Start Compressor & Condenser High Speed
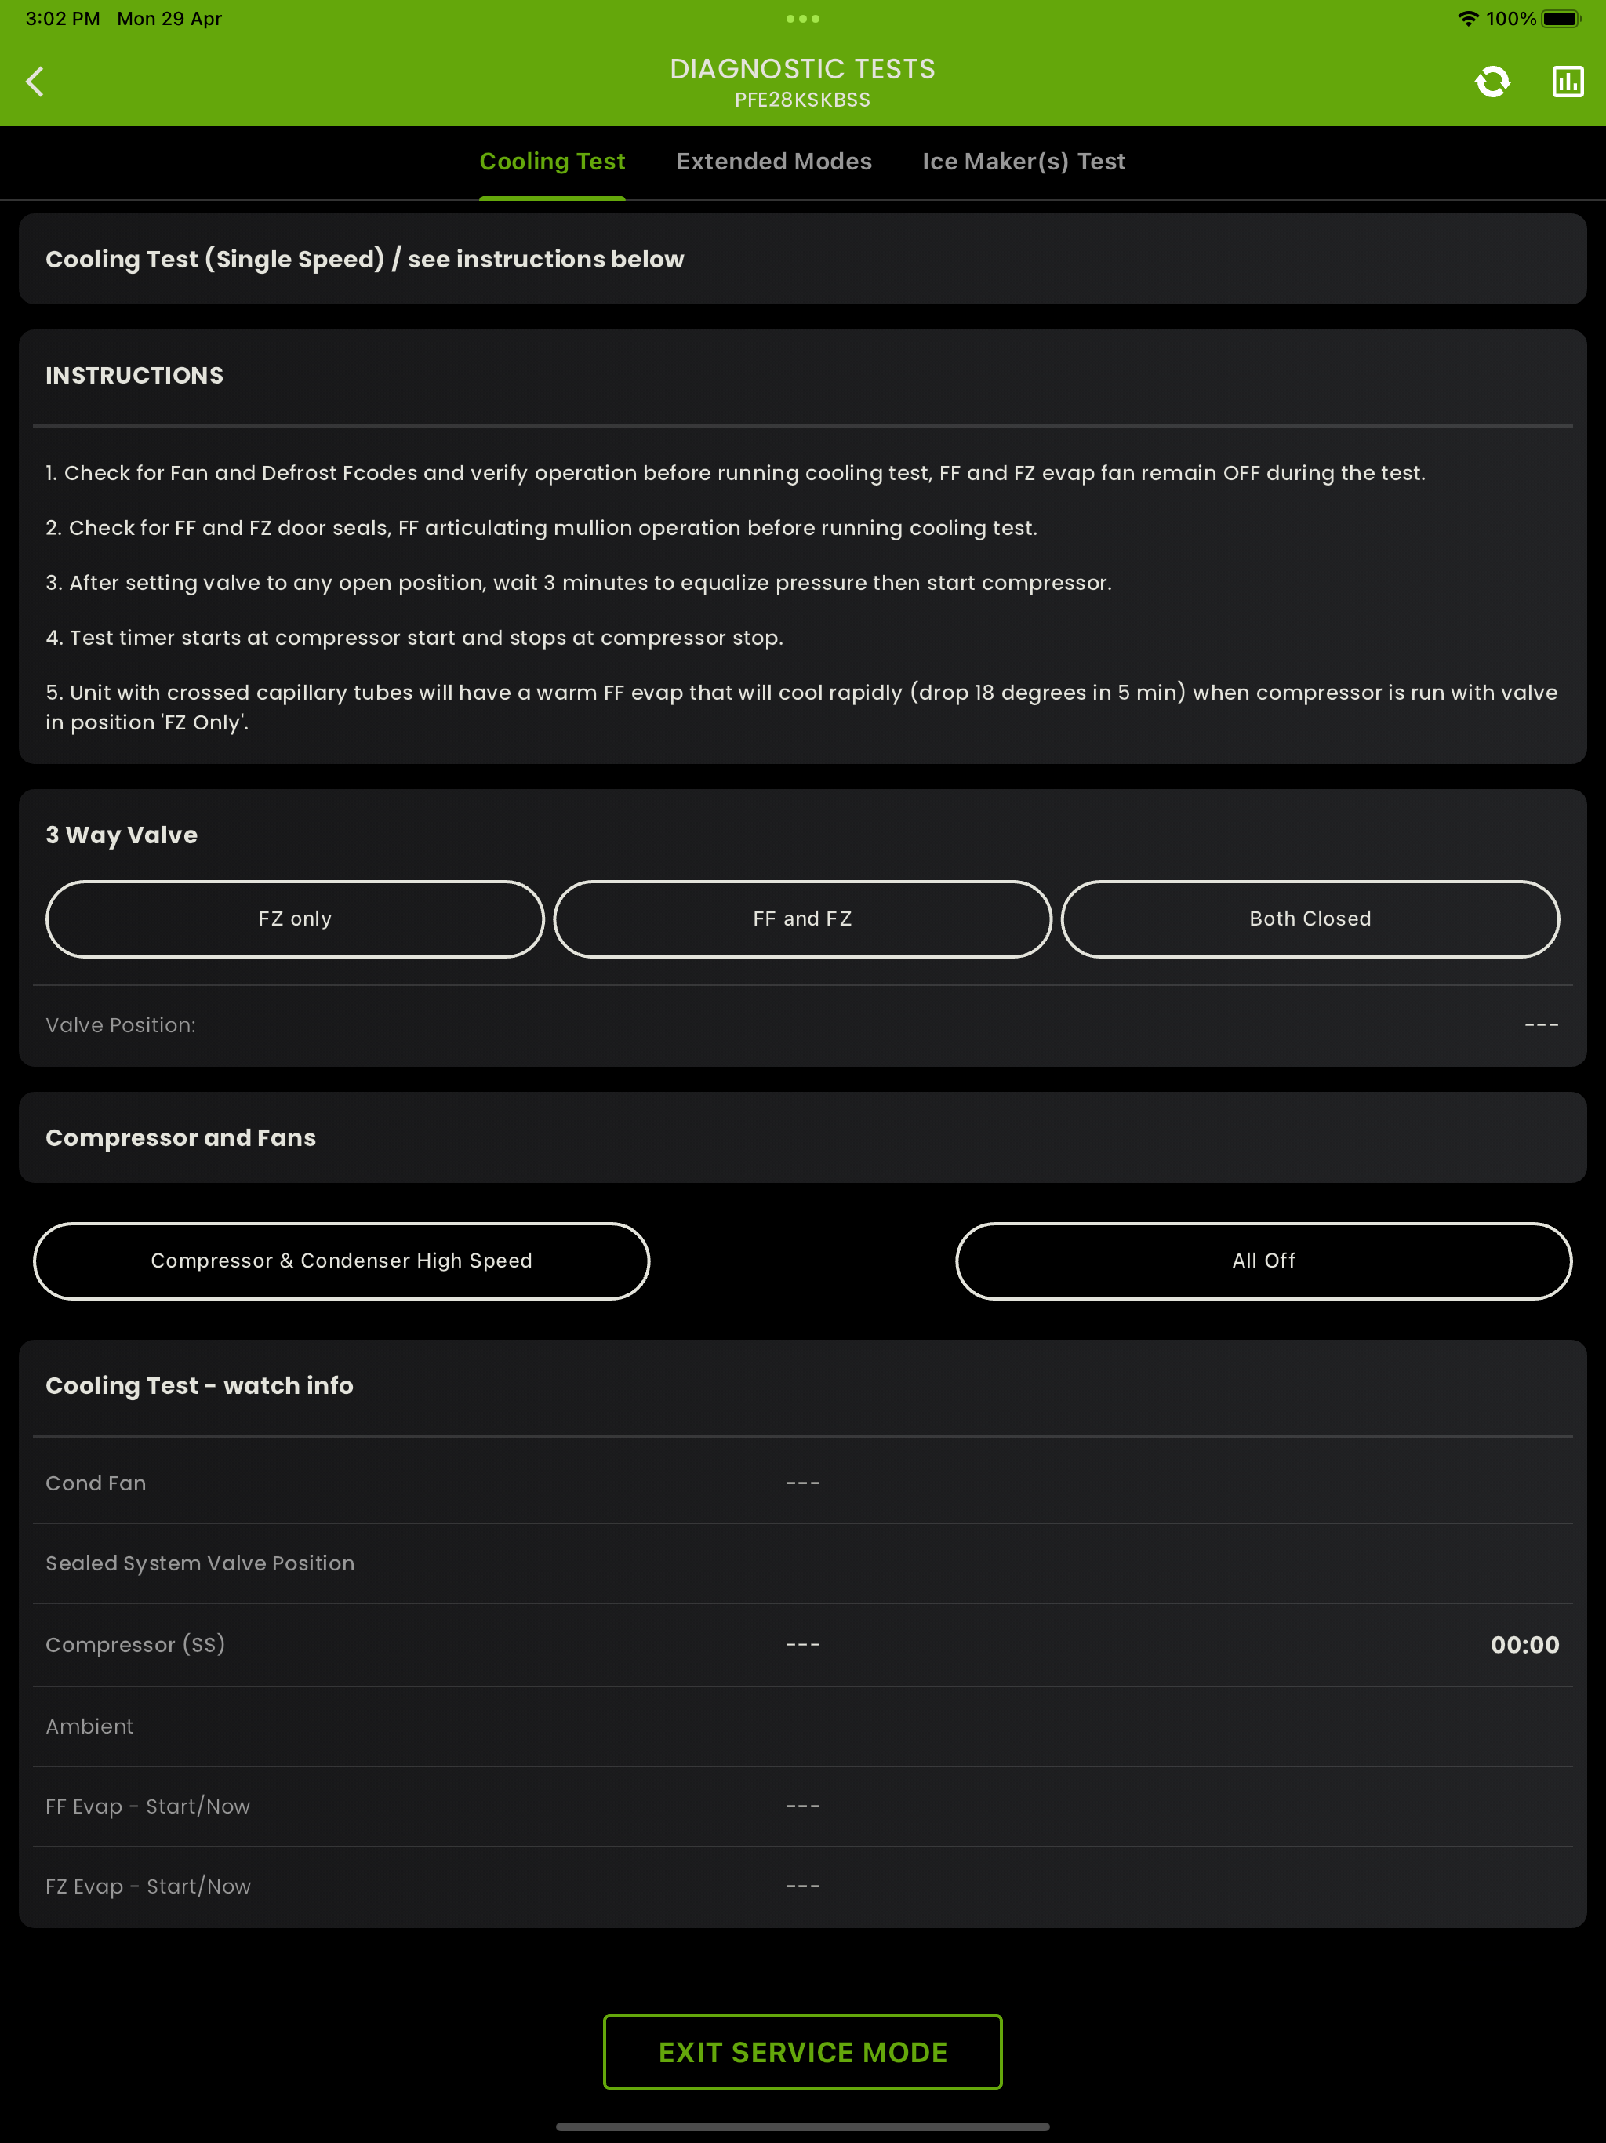This screenshot has height=2143, width=1606. pos(341,1261)
